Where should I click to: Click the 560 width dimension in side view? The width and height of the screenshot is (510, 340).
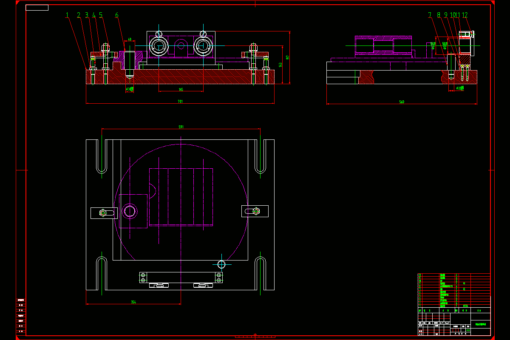click(402, 102)
